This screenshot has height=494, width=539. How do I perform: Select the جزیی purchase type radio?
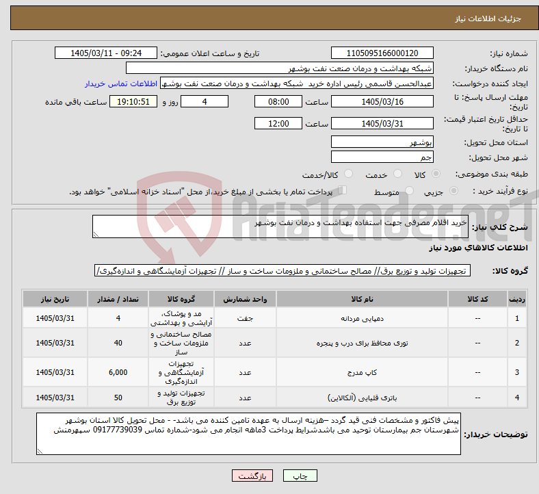[x=453, y=191]
